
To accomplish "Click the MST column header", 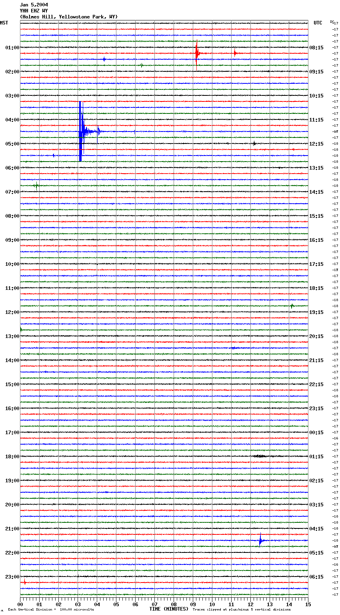I will point(4,23).
